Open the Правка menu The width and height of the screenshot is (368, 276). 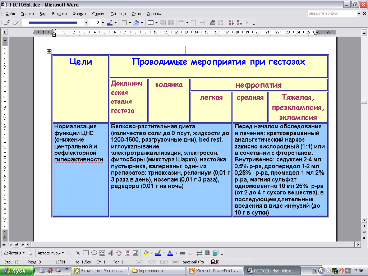tap(27, 14)
